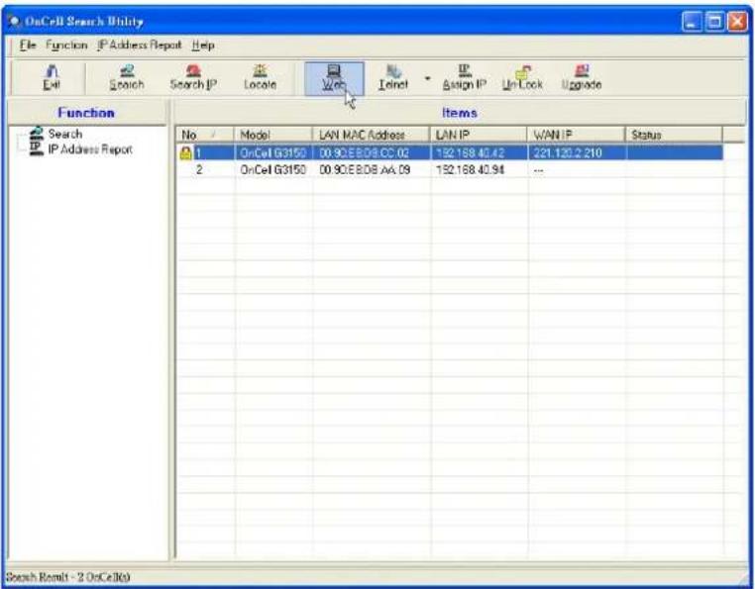The height and width of the screenshot is (589, 755).
Task: Sort by the Status column header
Action: pos(674,135)
